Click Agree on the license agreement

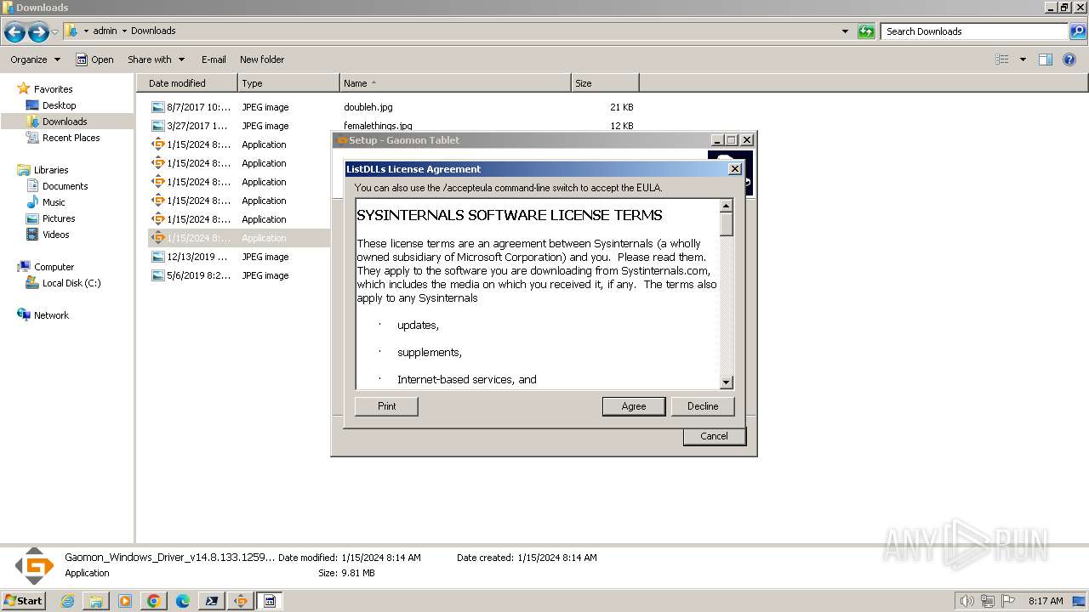[x=634, y=406]
